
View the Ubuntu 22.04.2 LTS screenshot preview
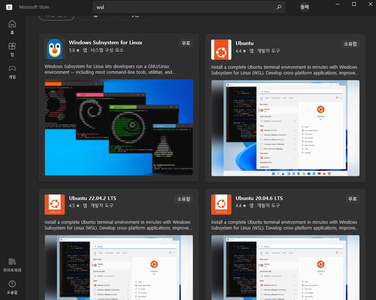119,267
